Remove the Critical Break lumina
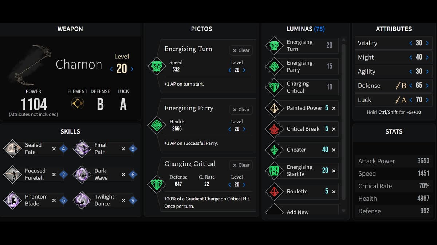437x245 pixels. [x=334, y=129]
